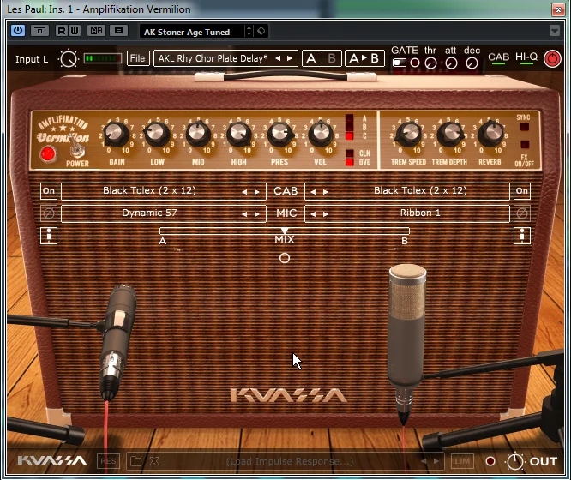Select next left mic arrow after Dynamic 57

pyautogui.click(x=256, y=214)
